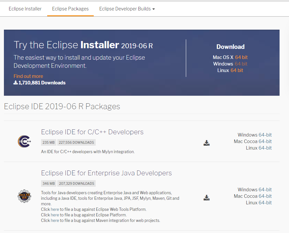
Task: Click the 'Try the Eclipse Installer 2019-06 R' heading
Action: pyautogui.click(x=83, y=45)
